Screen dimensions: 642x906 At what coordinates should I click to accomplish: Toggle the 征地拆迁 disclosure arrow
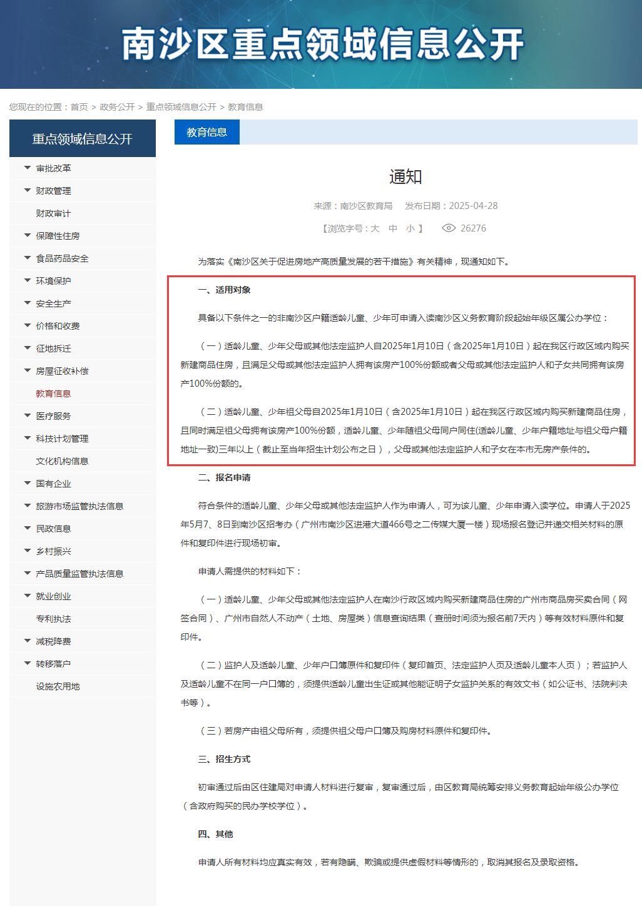click(28, 348)
